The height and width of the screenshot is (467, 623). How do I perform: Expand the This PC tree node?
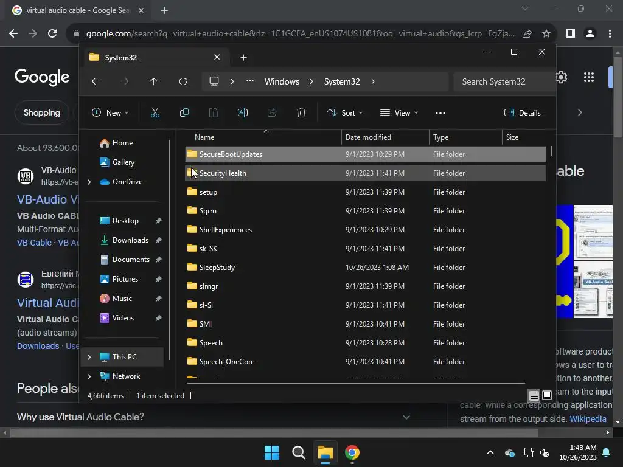tap(89, 357)
